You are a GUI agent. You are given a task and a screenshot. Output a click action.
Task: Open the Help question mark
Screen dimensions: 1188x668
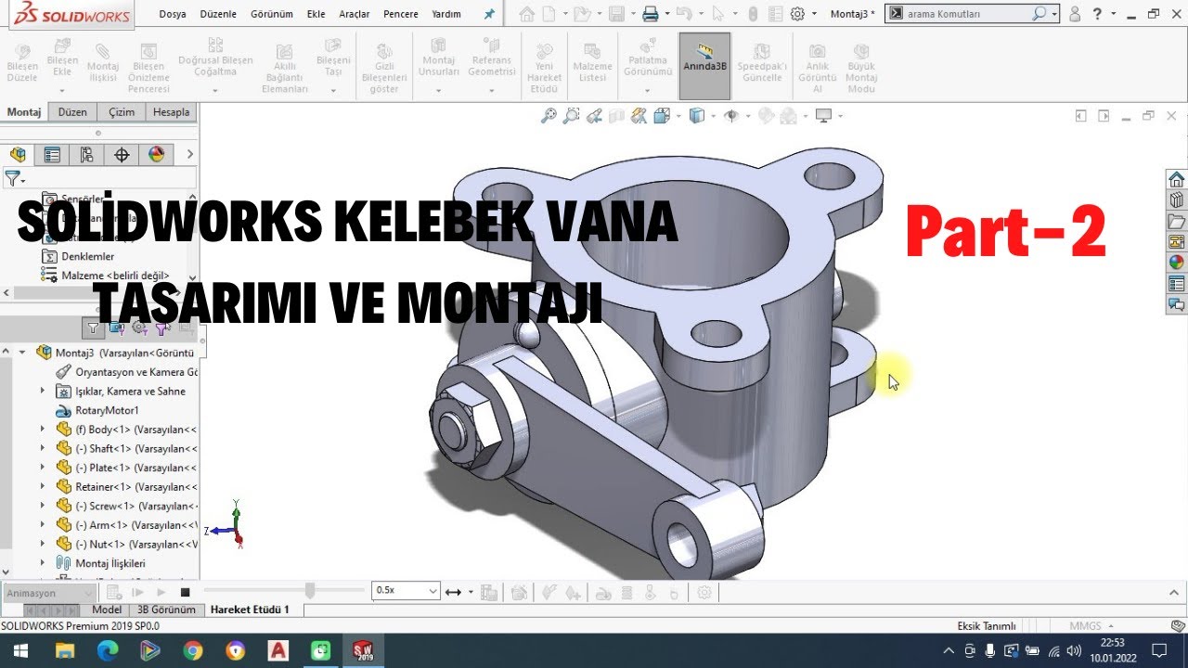(x=1098, y=14)
